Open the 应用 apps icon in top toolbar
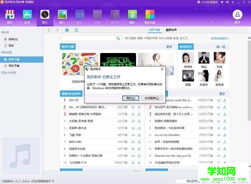 click(27, 16)
